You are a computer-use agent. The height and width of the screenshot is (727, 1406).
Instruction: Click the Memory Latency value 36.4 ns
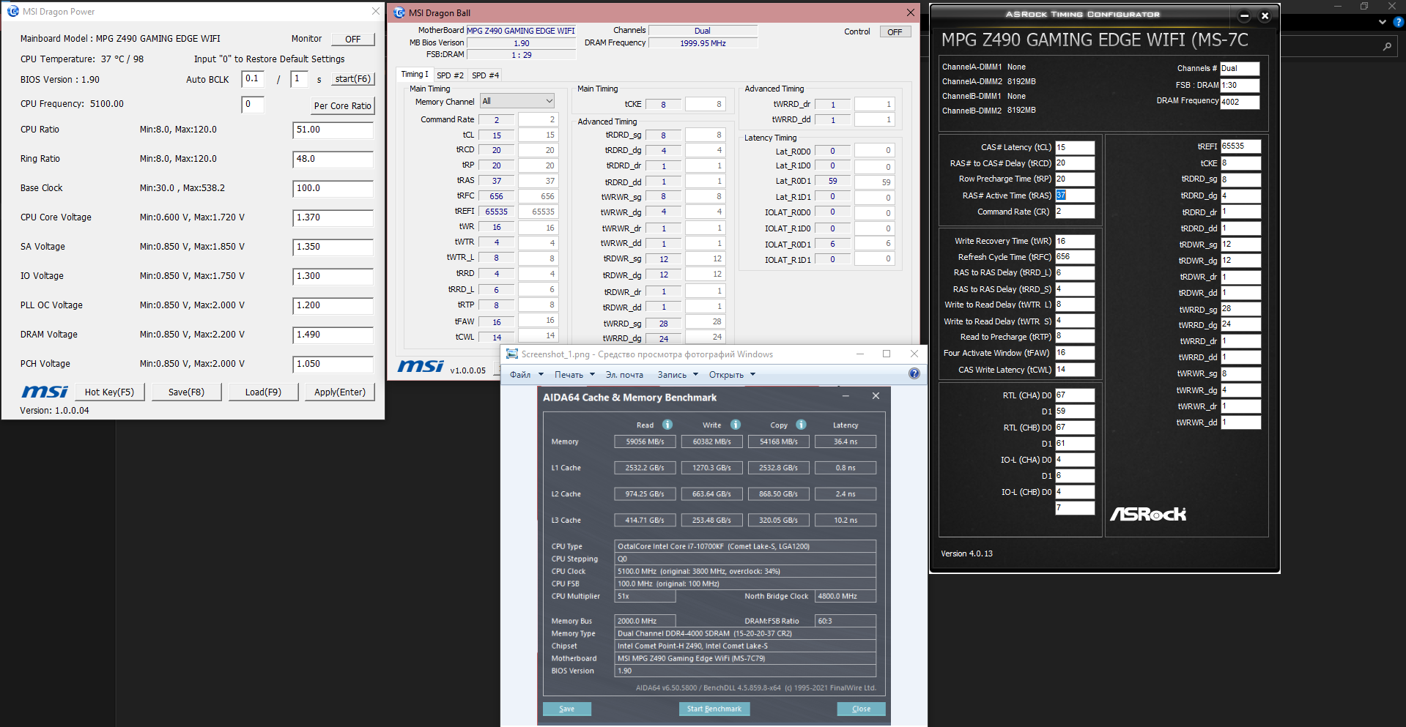[x=846, y=441]
